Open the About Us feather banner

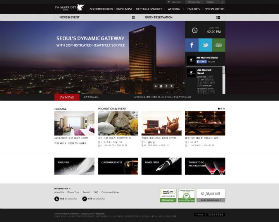[74, 166]
